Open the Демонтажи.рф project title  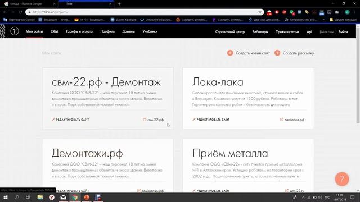(87, 153)
